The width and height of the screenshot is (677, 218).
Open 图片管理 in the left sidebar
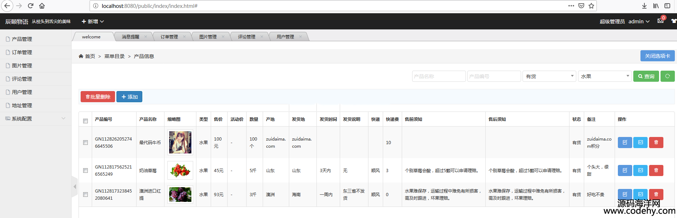click(x=22, y=66)
